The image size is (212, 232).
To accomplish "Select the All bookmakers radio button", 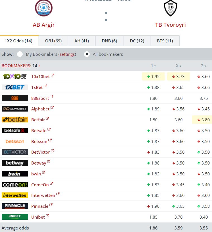I will coord(87,54).
